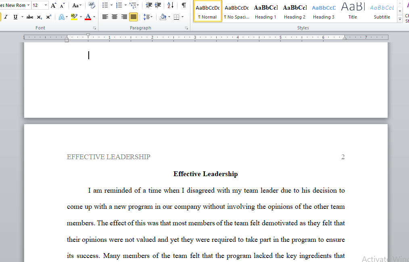The width and height of the screenshot is (409, 262).
Task: Open highlight color dropdown arrow
Action: point(81,17)
